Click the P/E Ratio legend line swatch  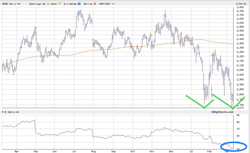17,112
